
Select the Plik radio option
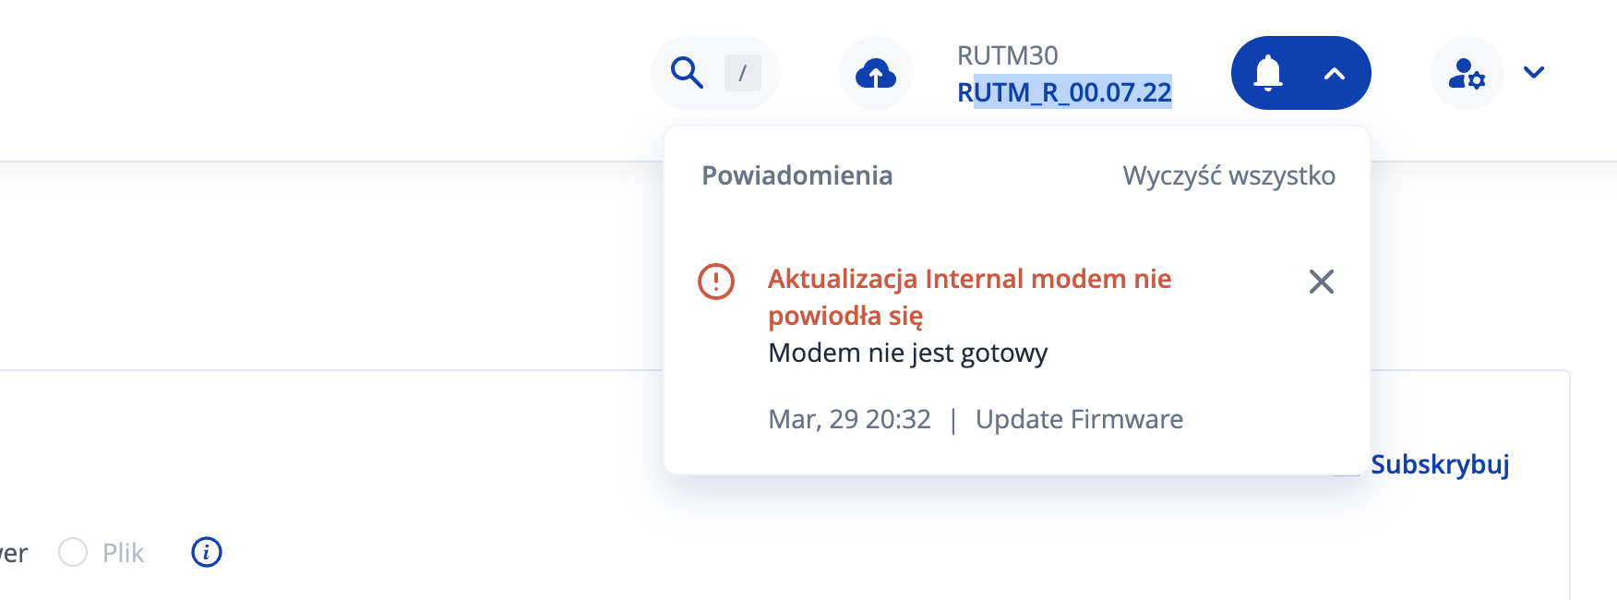[73, 552]
